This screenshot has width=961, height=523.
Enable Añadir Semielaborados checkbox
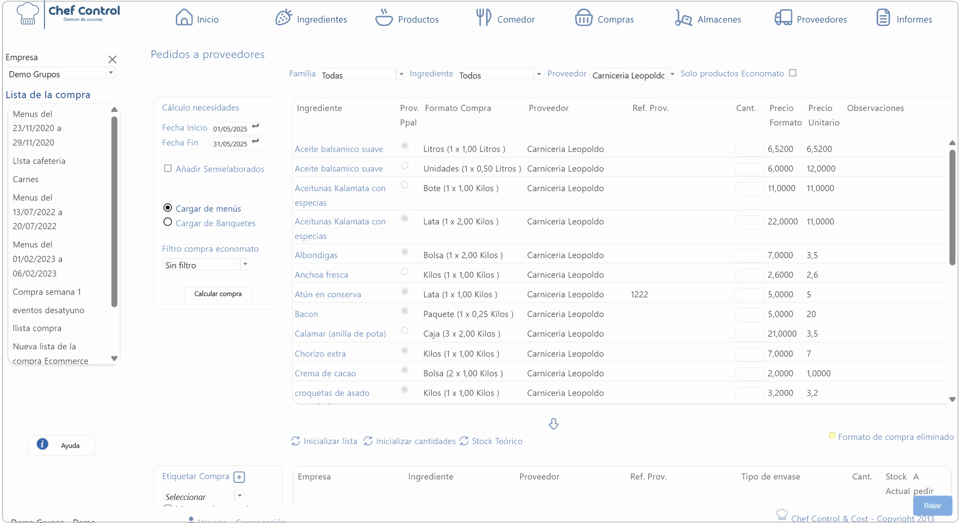click(x=168, y=169)
